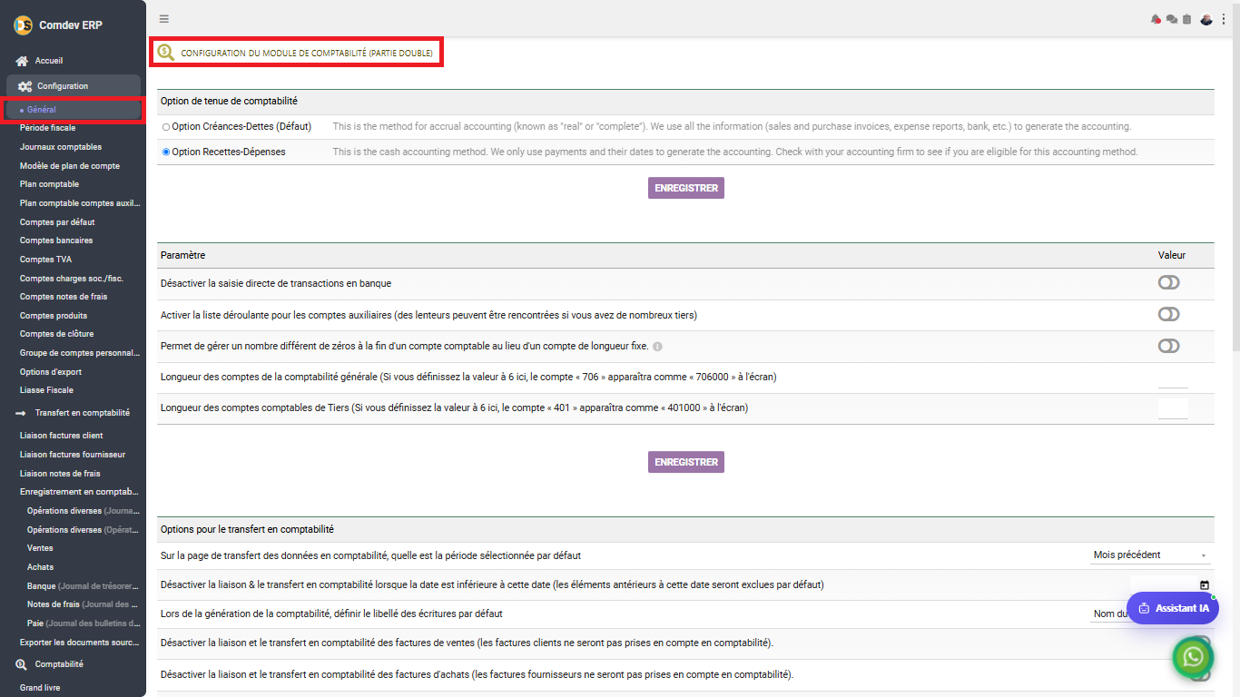
Task: Open the Accueil home icon
Action: pyautogui.click(x=23, y=61)
